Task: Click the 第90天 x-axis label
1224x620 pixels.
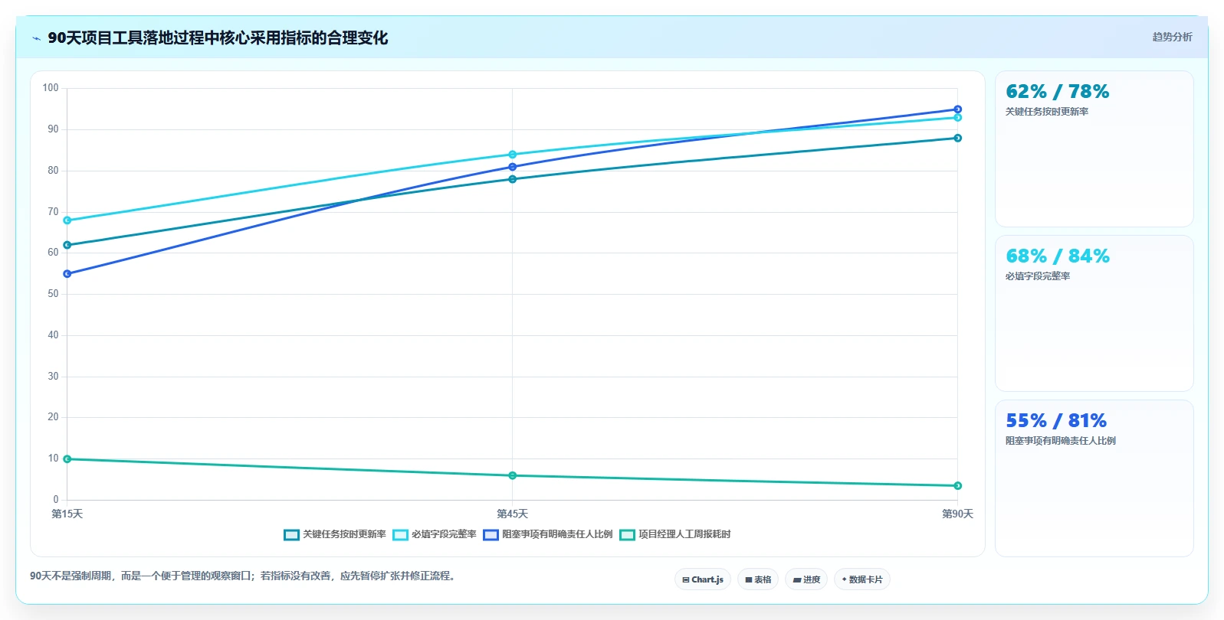Action: (x=957, y=514)
